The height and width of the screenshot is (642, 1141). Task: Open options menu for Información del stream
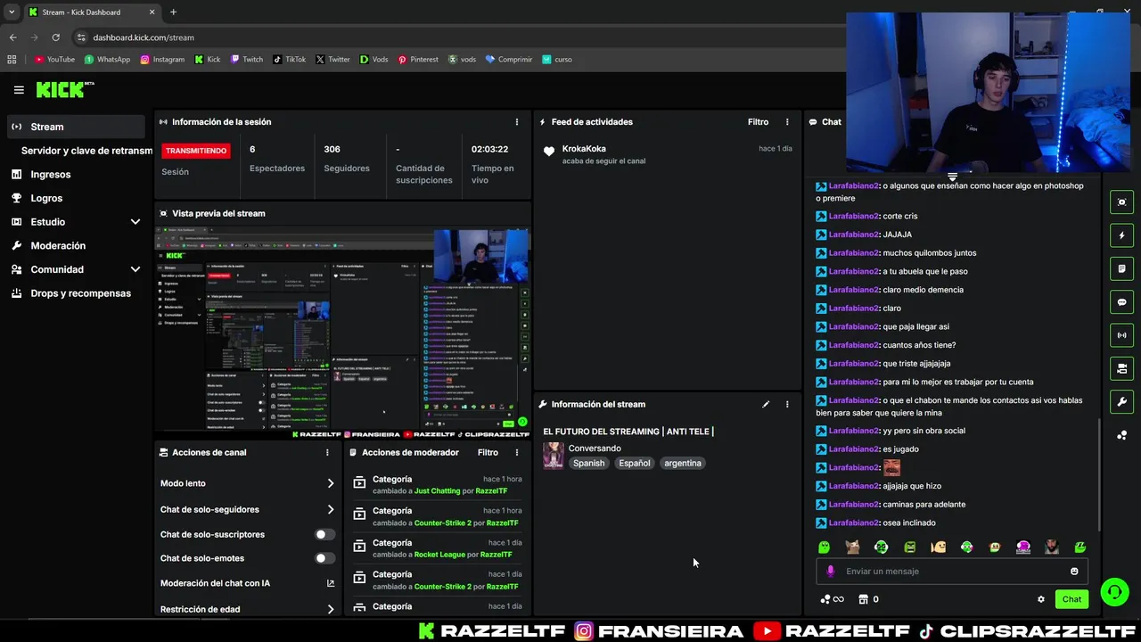click(787, 404)
